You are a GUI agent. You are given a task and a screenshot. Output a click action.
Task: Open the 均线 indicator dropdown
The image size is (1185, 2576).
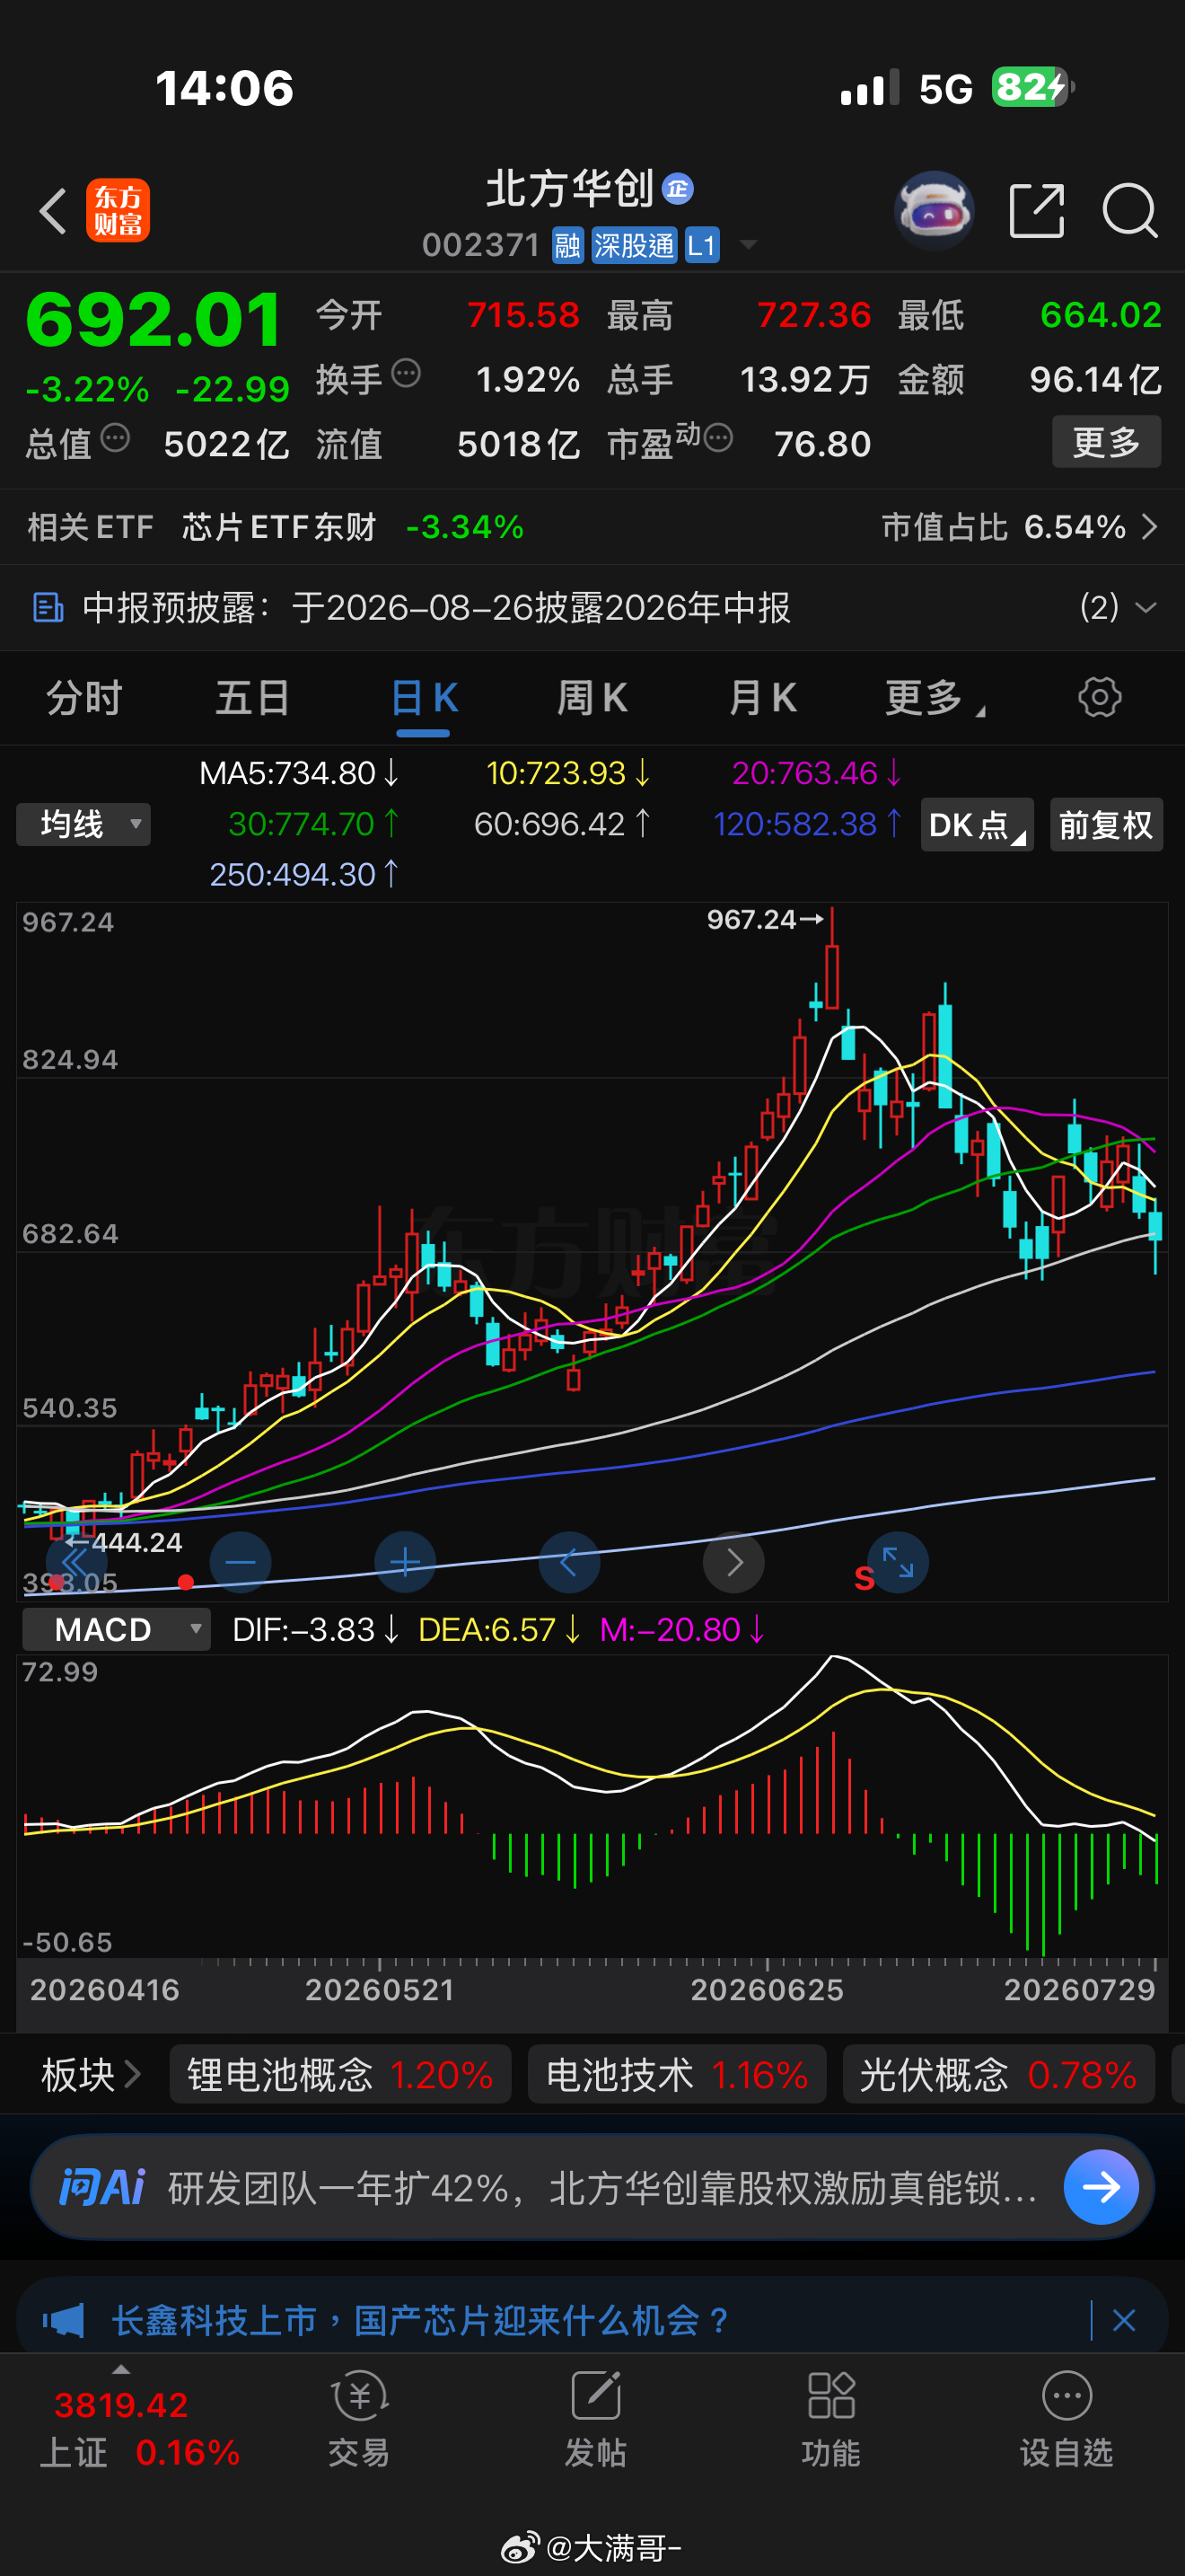pyautogui.click(x=83, y=825)
